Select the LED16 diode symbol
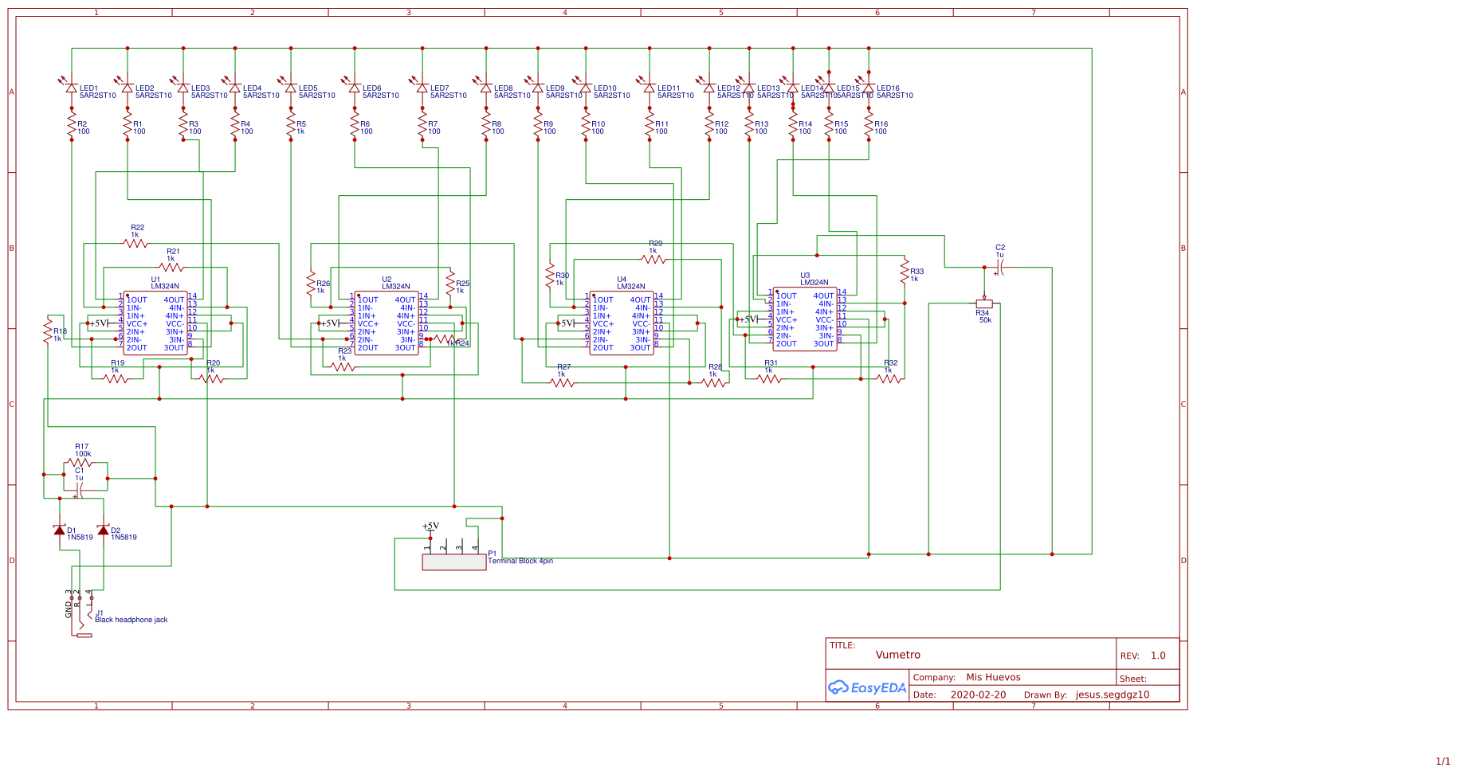Image resolution: width=1460 pixels, height=775 pixels. coord(867,86)
